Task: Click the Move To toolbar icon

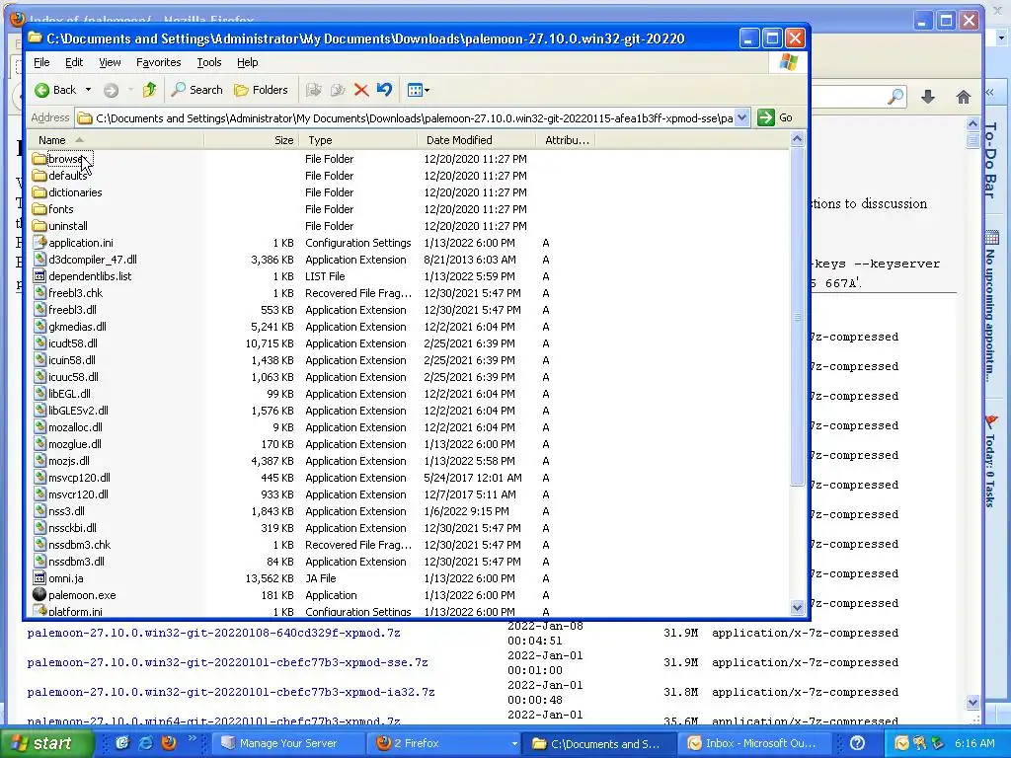Action: pyautogui.click(x=314, y=90)
